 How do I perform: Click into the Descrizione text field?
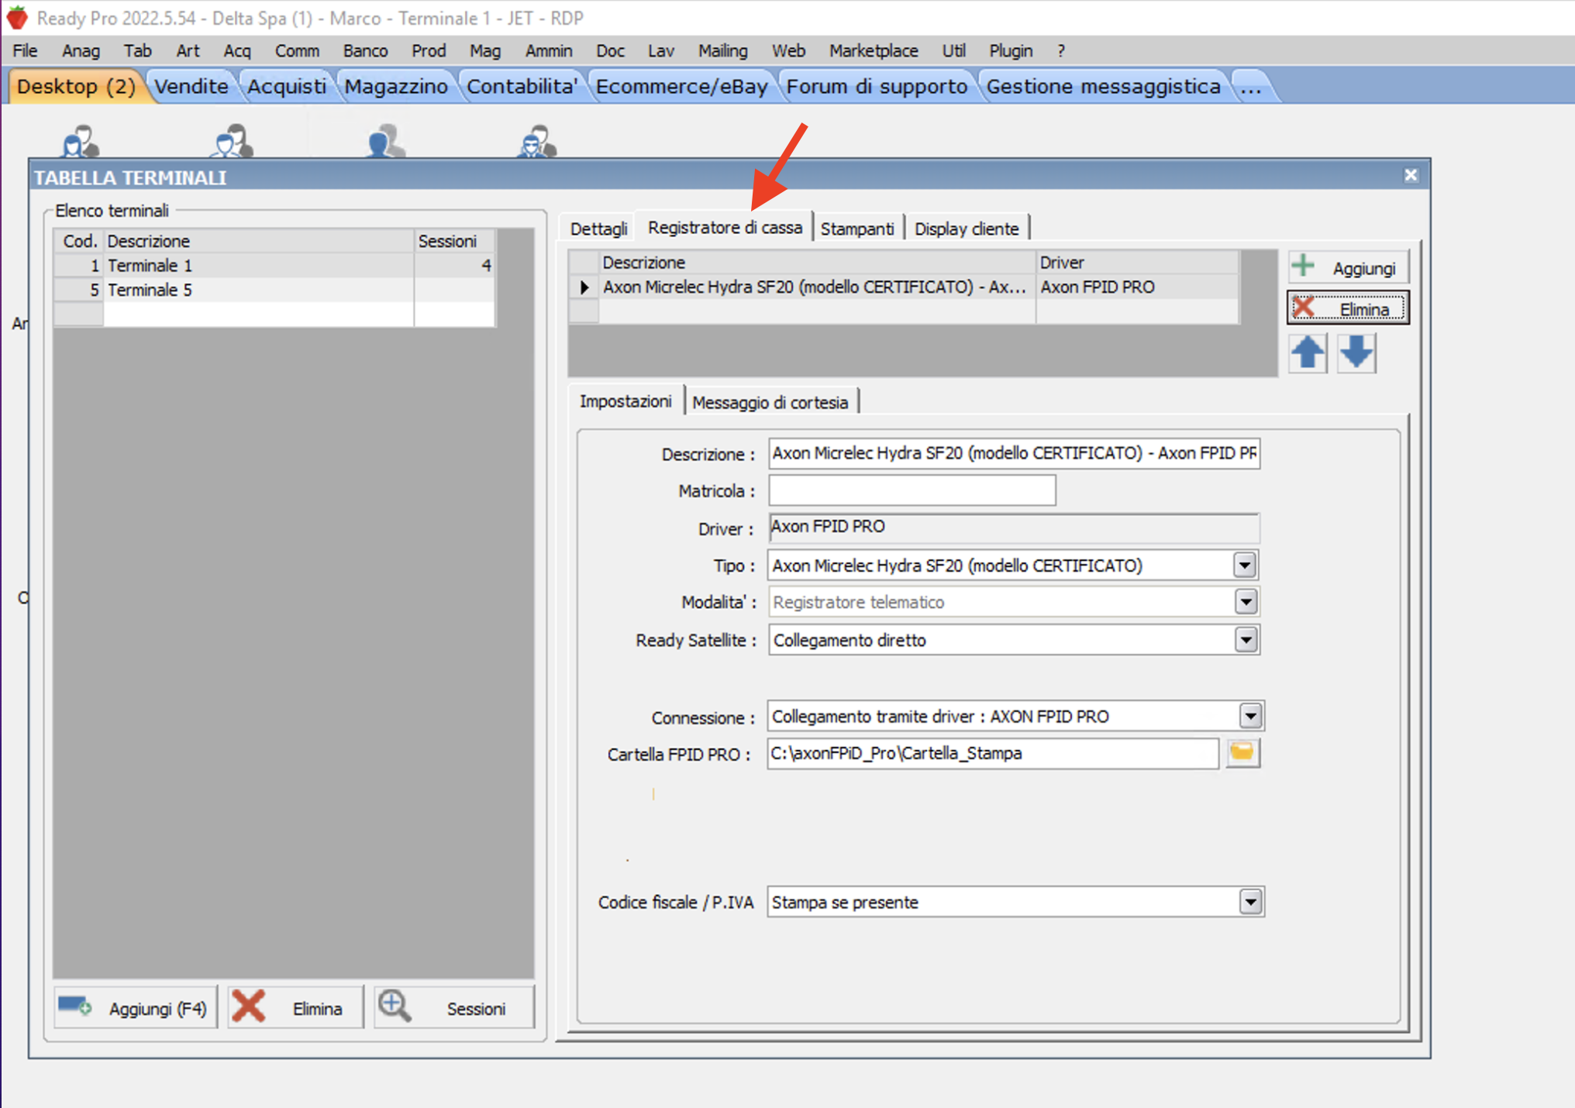1014,453
